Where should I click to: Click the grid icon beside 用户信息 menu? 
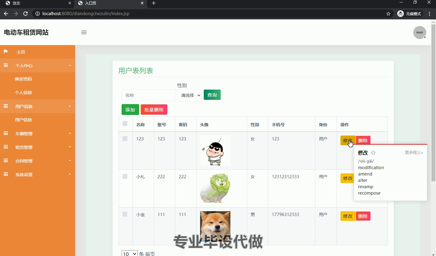click(5, 106)
